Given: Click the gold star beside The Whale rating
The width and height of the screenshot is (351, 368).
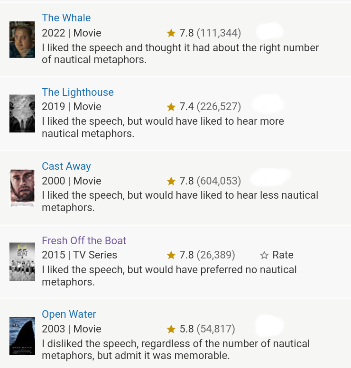Looking at the screenshot, I should 171,33.
